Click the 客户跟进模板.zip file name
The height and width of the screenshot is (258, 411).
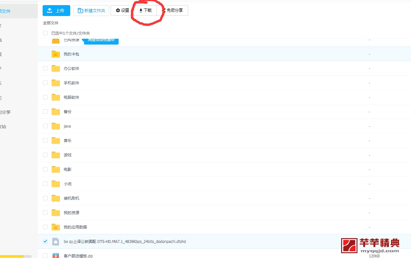(78, 256)
